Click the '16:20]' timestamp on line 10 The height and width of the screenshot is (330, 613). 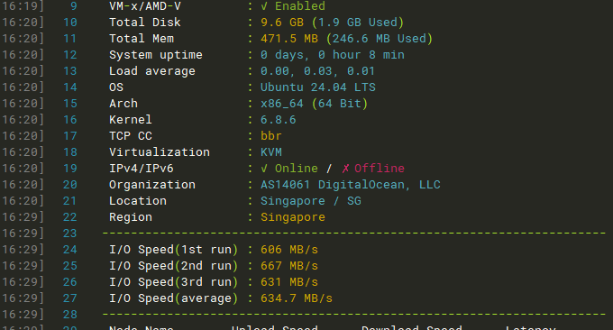point(23,23)
